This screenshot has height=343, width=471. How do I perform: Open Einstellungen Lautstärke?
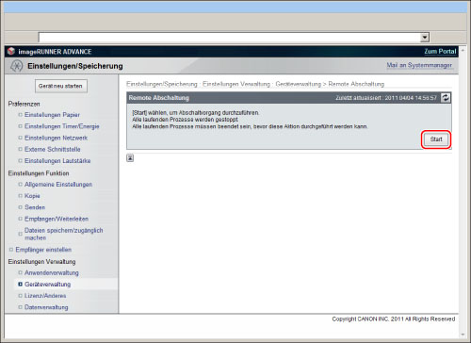click(57, 161)
